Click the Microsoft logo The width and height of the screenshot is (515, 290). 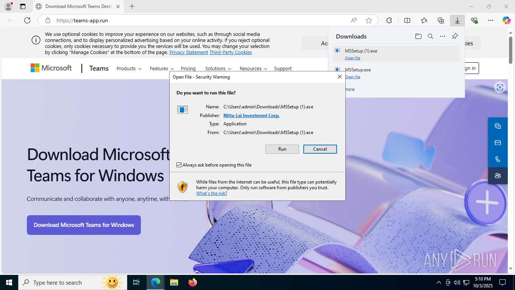tap(51, 68)
